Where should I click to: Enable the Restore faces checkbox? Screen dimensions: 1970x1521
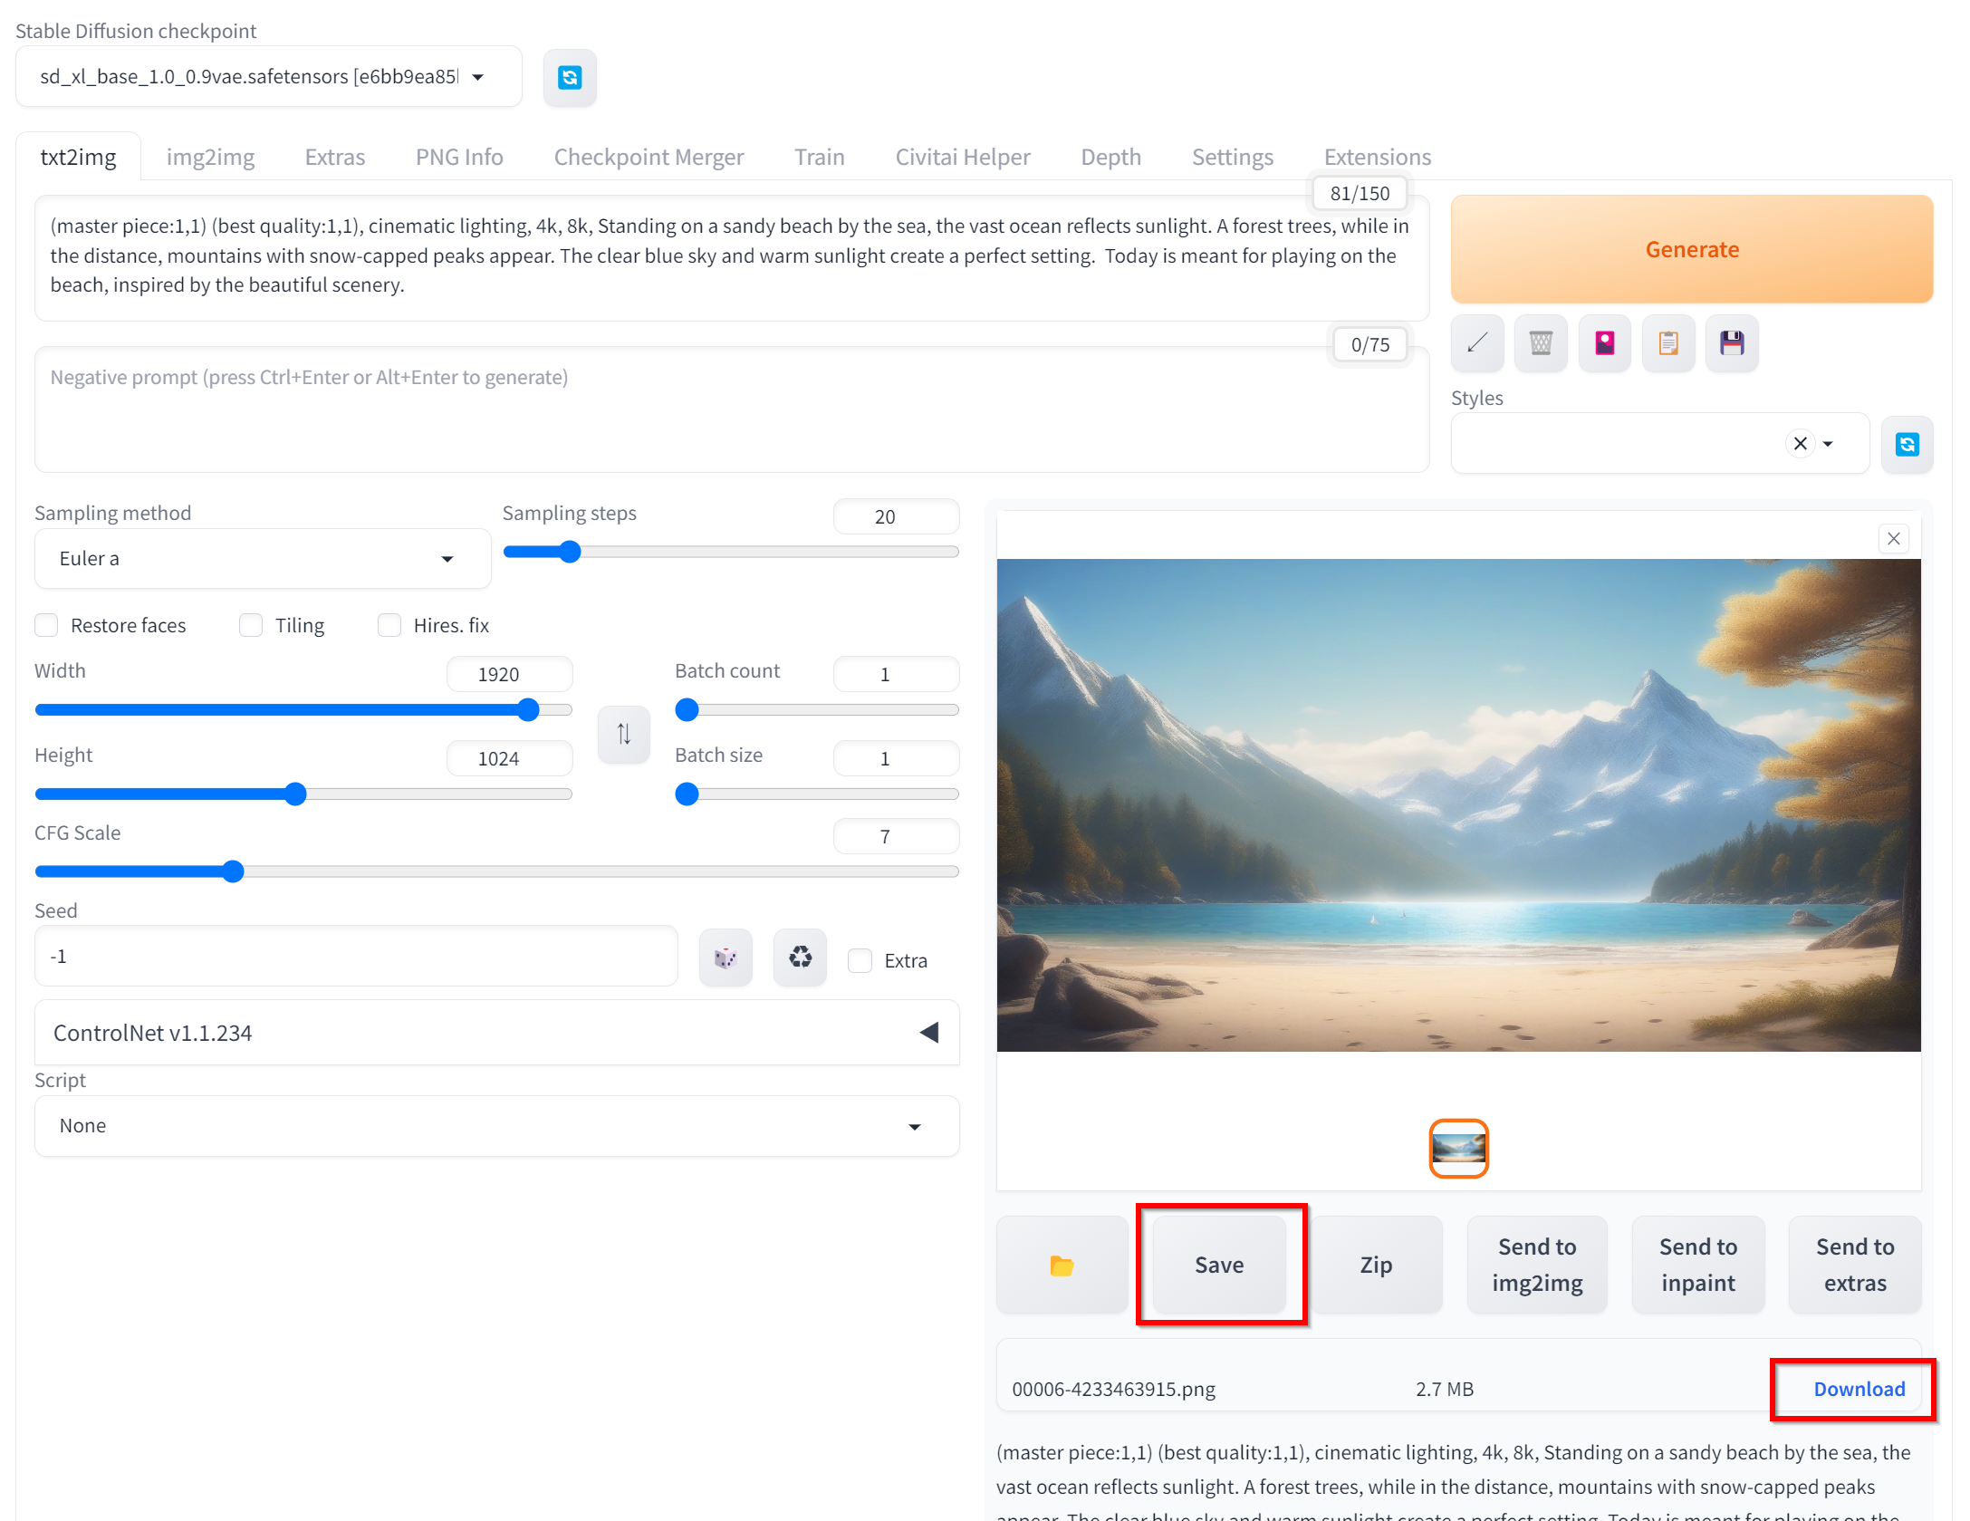coord(46,625)
